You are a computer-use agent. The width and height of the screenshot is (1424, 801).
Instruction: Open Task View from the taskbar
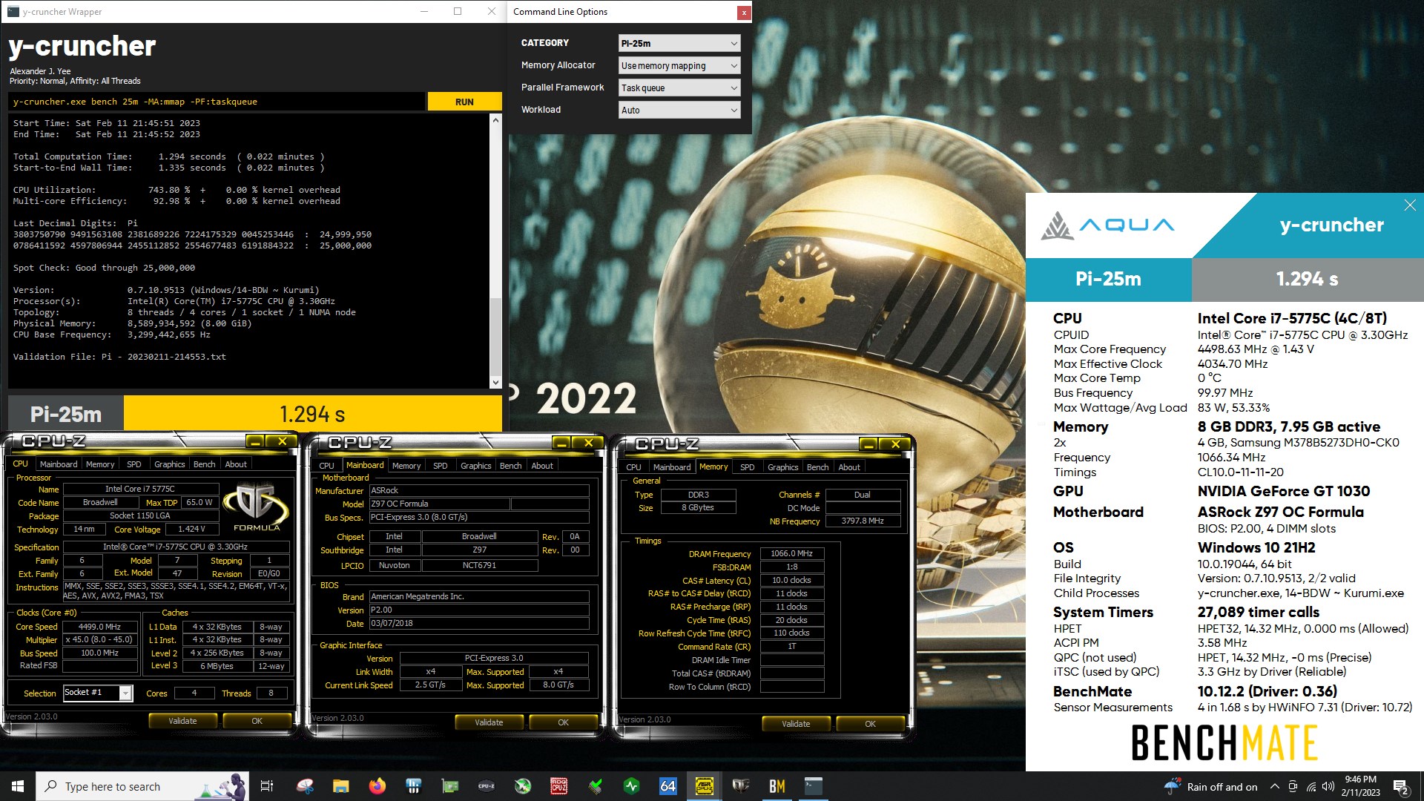click(x=267, y=786)
